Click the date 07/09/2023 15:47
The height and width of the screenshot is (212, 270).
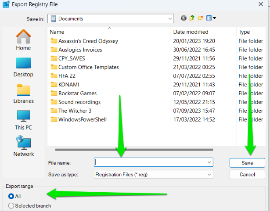click(x=194, y=111)
